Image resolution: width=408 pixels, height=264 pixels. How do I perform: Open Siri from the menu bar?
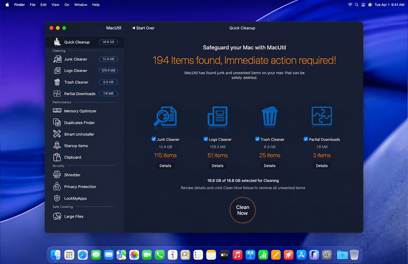tap(370, 5)
